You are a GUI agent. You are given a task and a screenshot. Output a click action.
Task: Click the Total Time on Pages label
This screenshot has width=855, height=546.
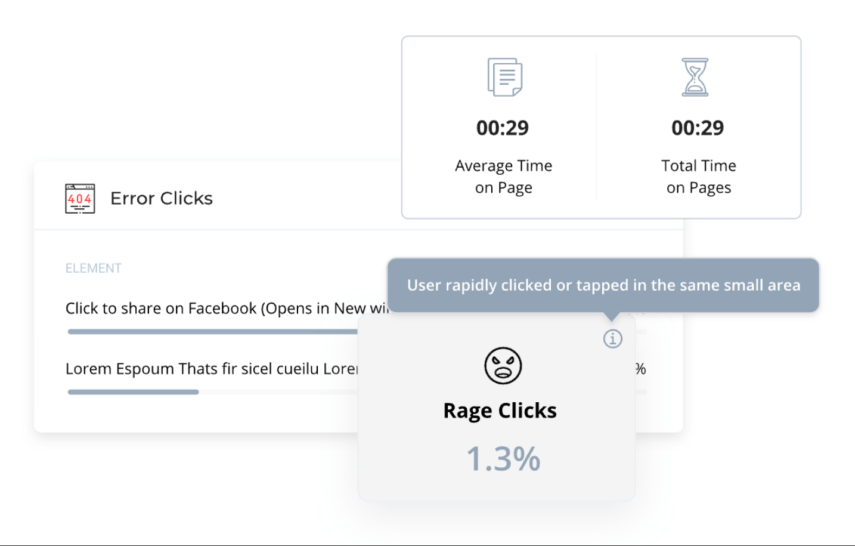tap(699, 177)
